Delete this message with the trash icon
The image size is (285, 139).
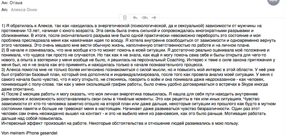tap(125, 17)
